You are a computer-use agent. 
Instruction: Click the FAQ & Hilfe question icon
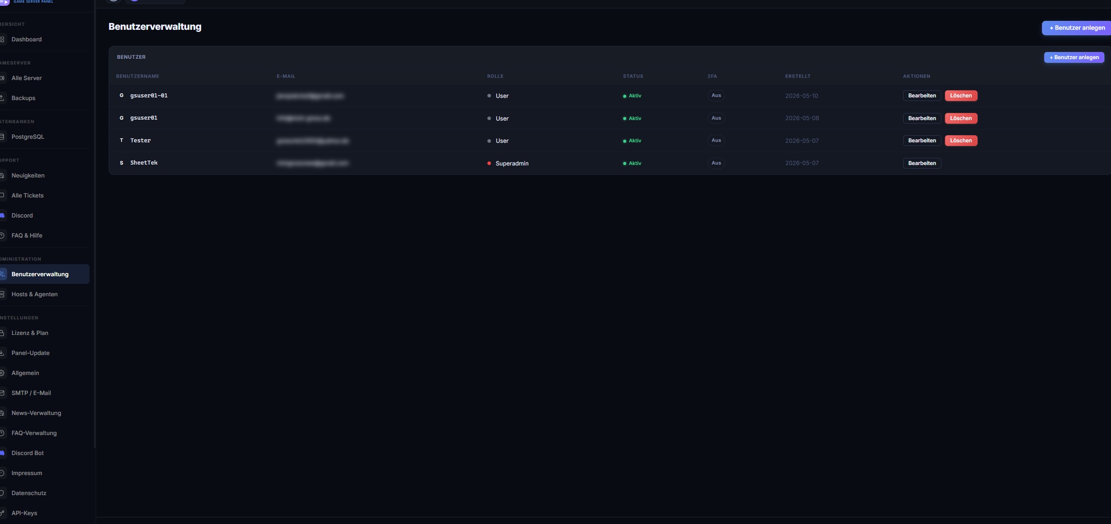coord(2,235)
